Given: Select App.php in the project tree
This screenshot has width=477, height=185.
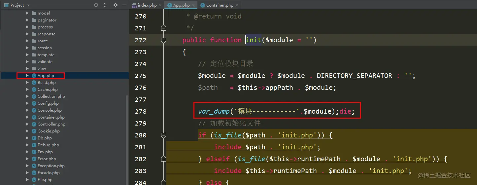Looking at the screenshot, I should tap(46, 76).
